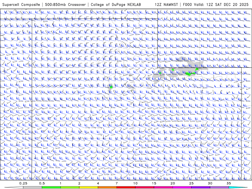Click the "12Z NAMNST" model run label
This screenshot has height=189, width=252.
pyautogui.click(x=166, y=5)
